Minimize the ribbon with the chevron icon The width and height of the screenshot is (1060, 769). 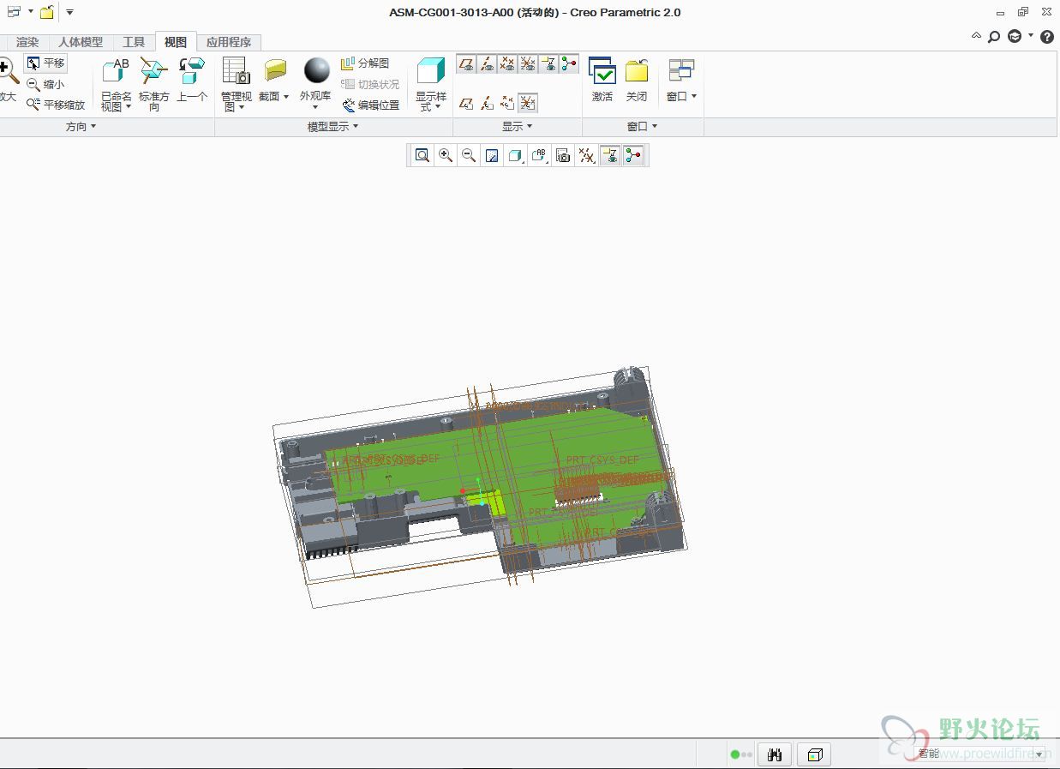click(976, 36)
